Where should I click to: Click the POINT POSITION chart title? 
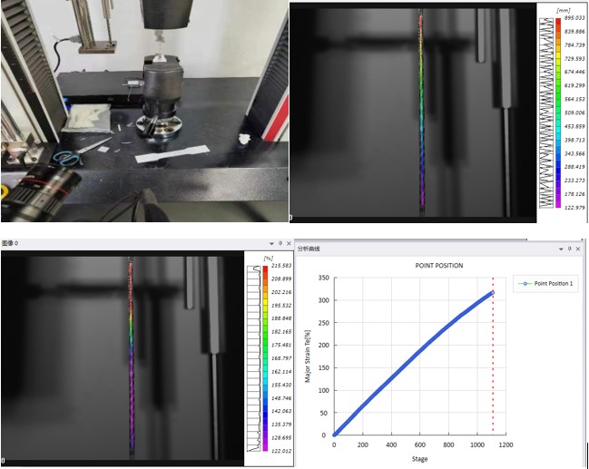coord(437,266)
